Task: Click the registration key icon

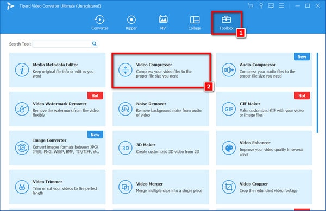Action: 261,5
